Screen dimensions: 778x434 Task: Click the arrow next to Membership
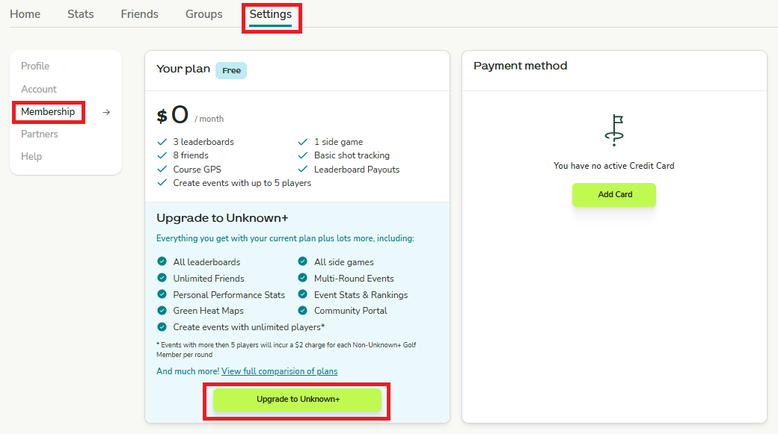click(x=106, y=112)
